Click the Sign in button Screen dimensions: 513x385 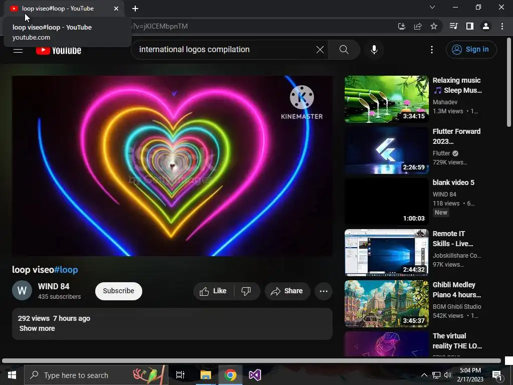(x=471, y=50)
